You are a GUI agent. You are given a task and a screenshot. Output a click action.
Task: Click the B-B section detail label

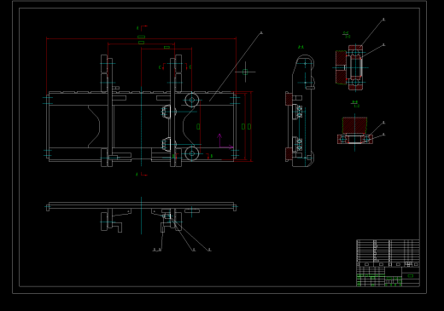pos(355,104)
